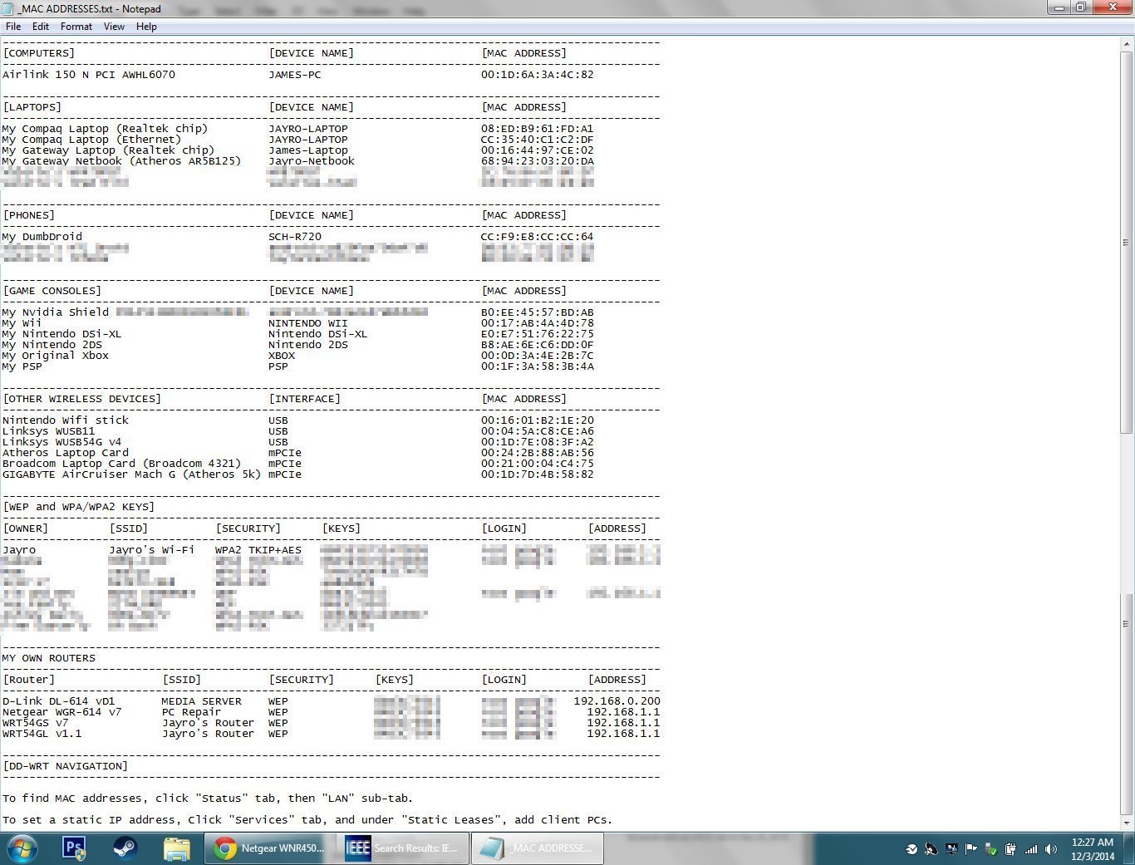
Task: Click the [LAPTOPS] section heading
Action: click(x=32, y=107)
